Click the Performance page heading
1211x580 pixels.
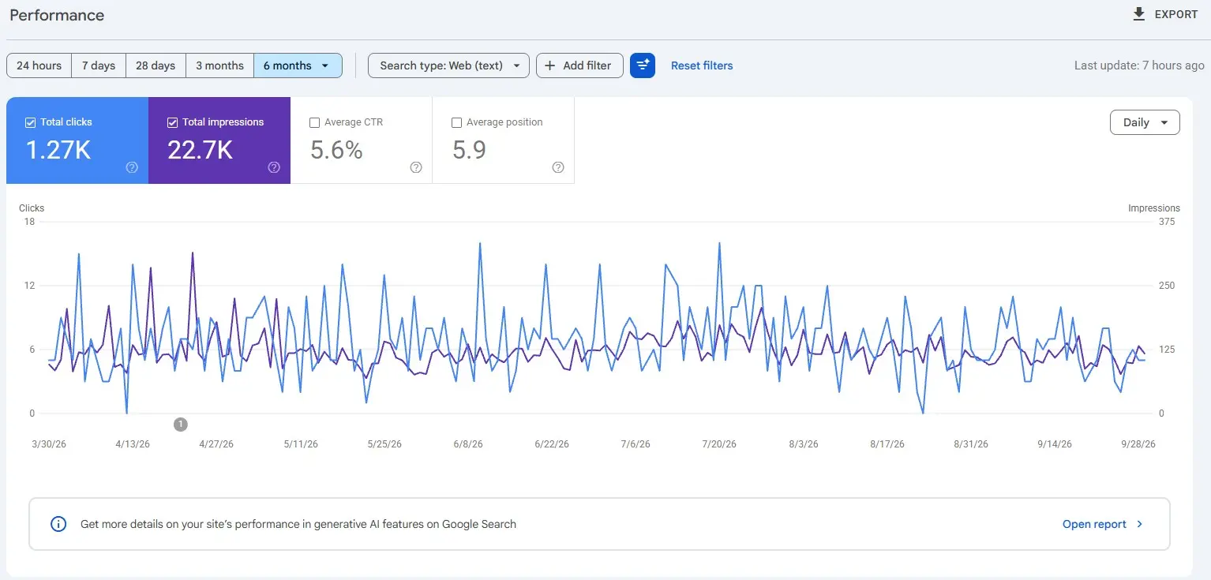click(57, 15)
